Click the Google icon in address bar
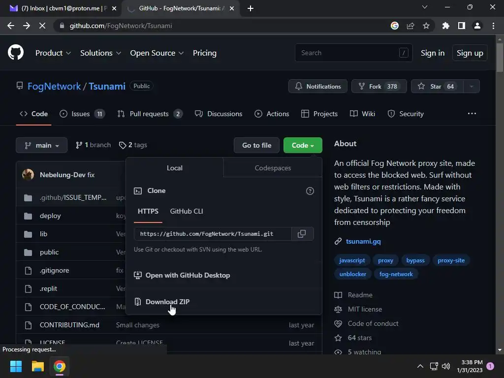504x378 pixels. (395, 26)
